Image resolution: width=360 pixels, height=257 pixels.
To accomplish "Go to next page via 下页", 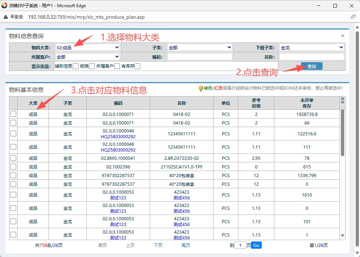I will tap(158, 245).
